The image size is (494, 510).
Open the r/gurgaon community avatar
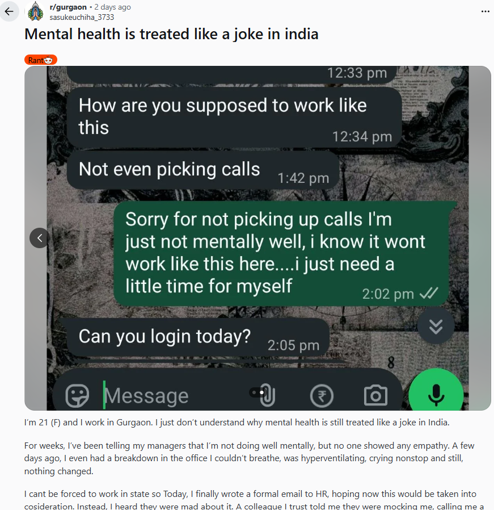pos(35,11)
